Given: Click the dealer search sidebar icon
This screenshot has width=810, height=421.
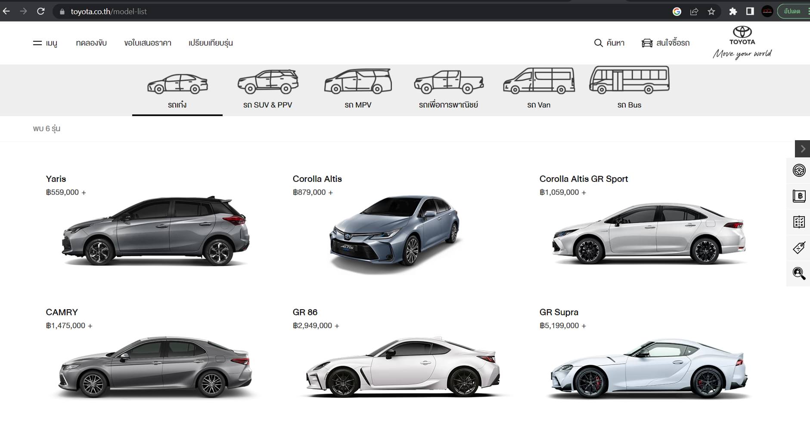Looking at the screenshot, I should click(x=799, y=273).
